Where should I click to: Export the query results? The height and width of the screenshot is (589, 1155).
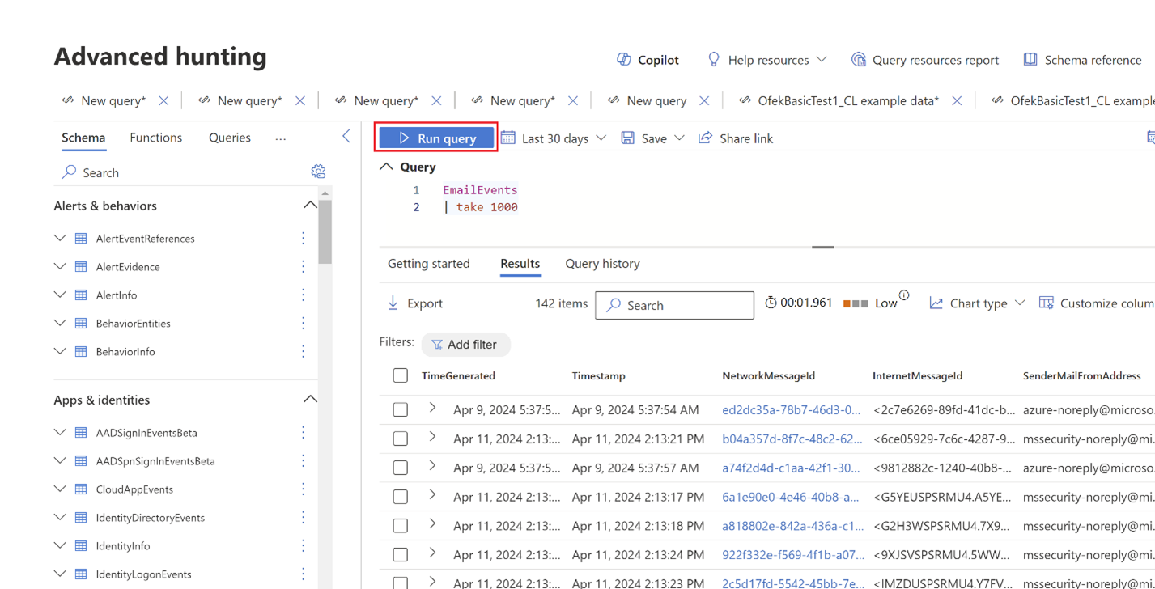coord(414,303)
